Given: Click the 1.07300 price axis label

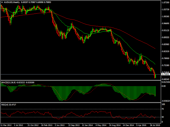Looking at the screenshot, I should (x=166, y=2).
